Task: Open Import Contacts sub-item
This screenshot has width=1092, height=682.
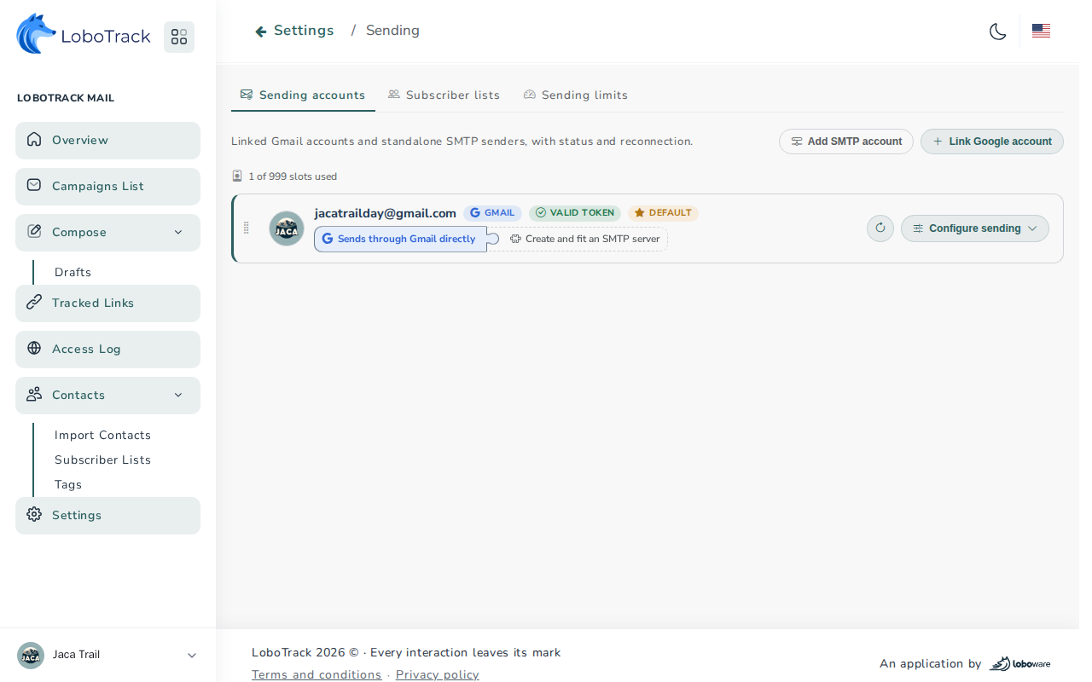Action: click(102, 435)
